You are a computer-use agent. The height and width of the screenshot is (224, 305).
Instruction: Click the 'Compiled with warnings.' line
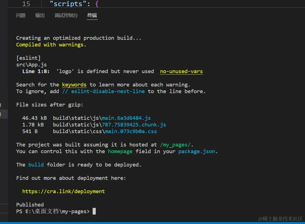tap(51, 45)
